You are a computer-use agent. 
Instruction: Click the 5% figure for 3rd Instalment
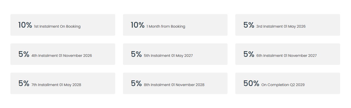point(249,25)
